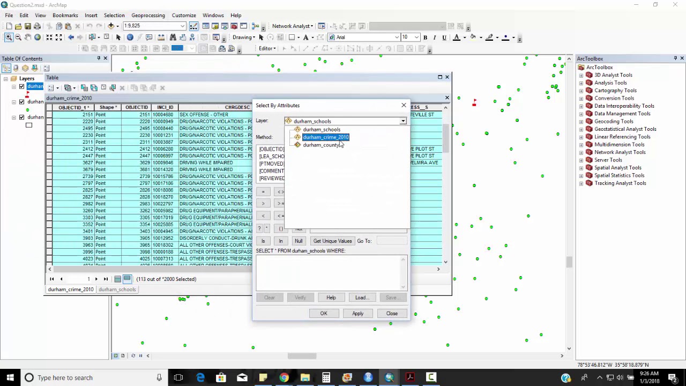Open Table Options menu icon
Image resolution: width=686 pixels, height=386 pixels.
tap(52, 87)
